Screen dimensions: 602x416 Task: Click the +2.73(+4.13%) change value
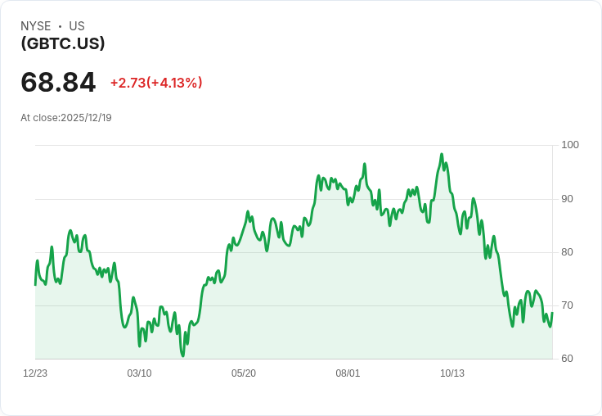pos(156,83)
